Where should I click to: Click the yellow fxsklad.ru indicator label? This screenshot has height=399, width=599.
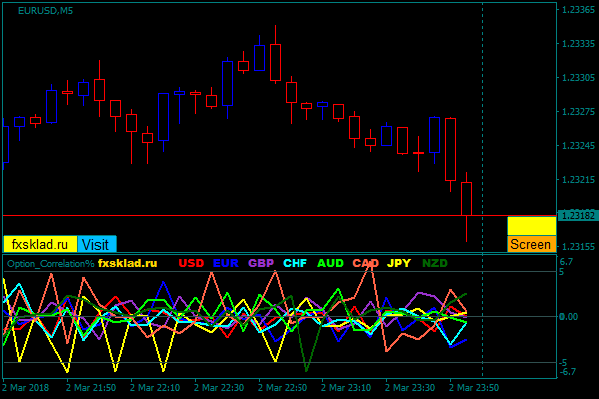tap(127, 263)
